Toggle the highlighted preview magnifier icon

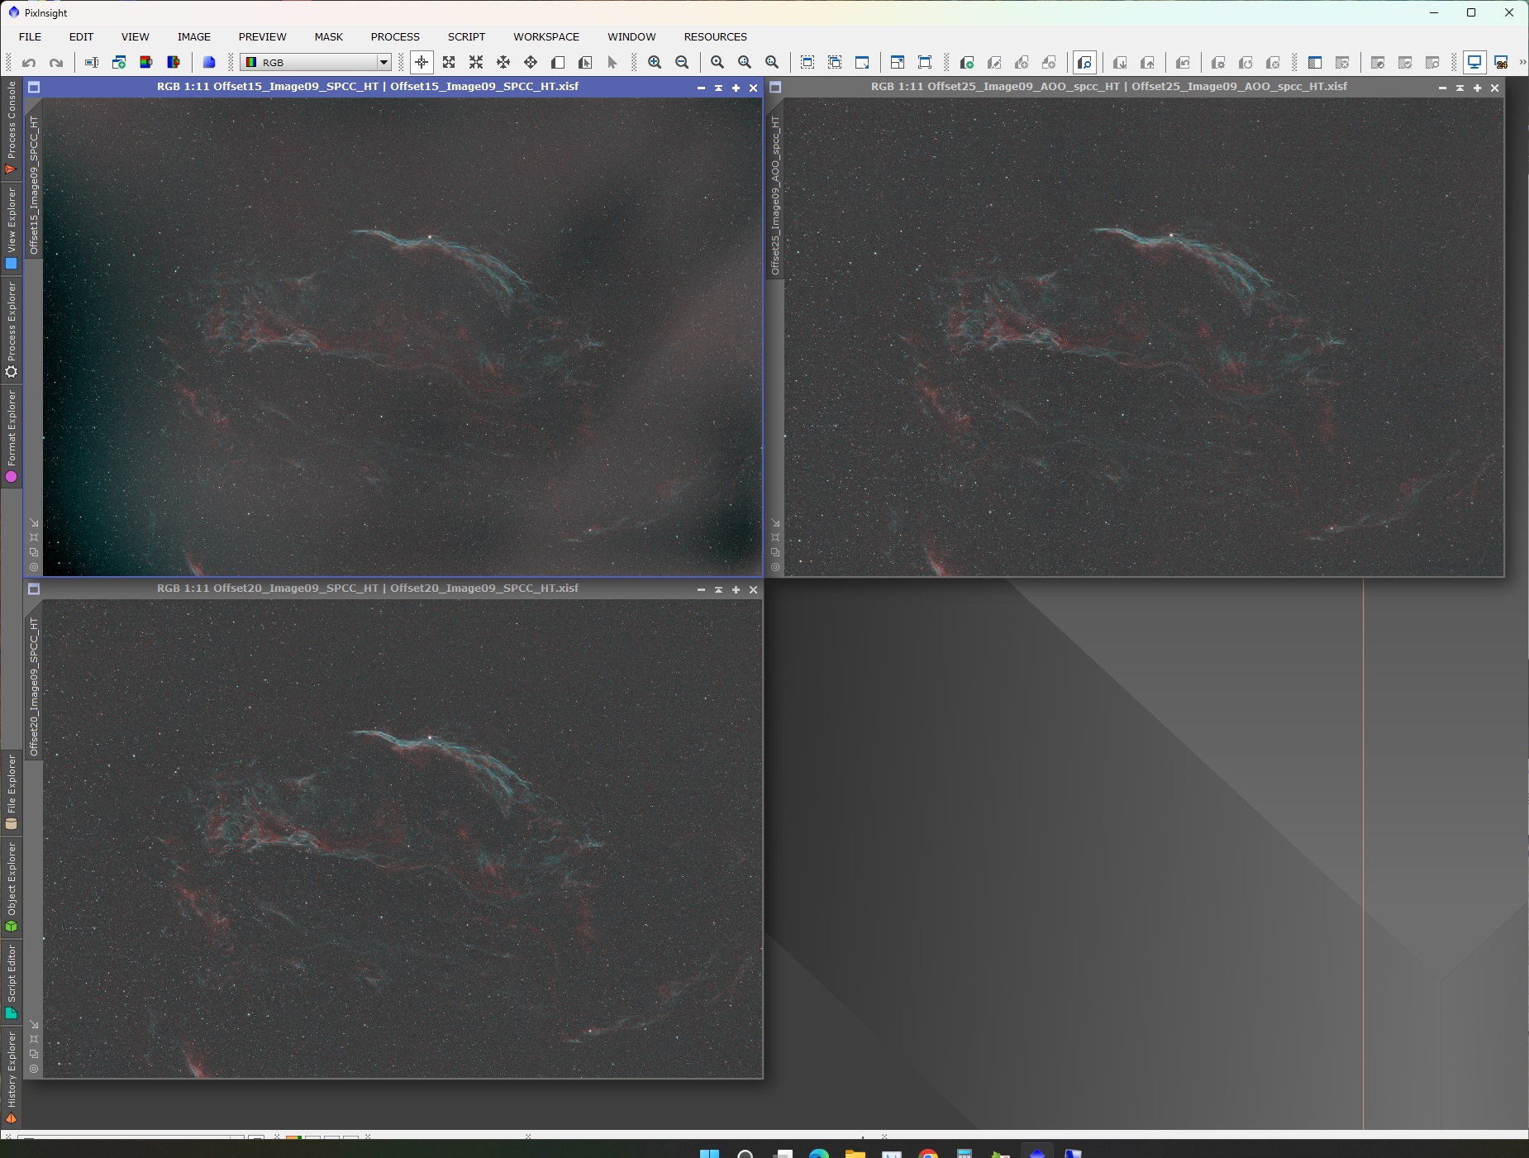pos(1084,63)
